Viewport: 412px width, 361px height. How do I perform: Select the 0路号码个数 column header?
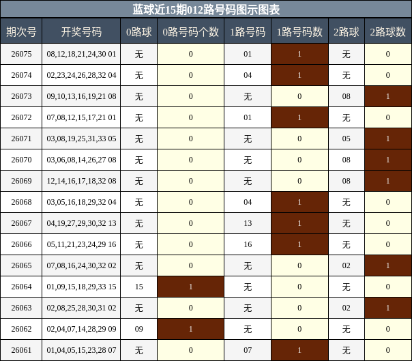point(190,32)
